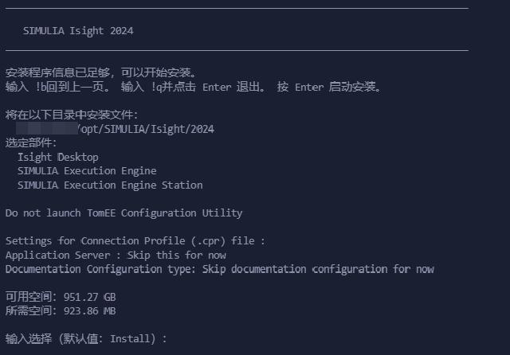Click the Application Server Skip this line
Image resolution: width=510 pixels, height=355 pixels.
pyautogui.click(x=116, y=256)
